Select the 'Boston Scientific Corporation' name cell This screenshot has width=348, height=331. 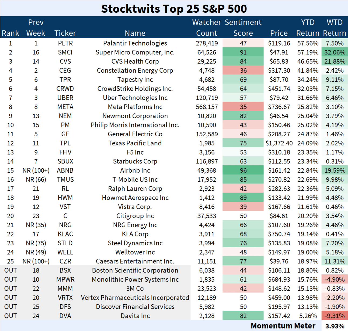(x=135, y=270)
